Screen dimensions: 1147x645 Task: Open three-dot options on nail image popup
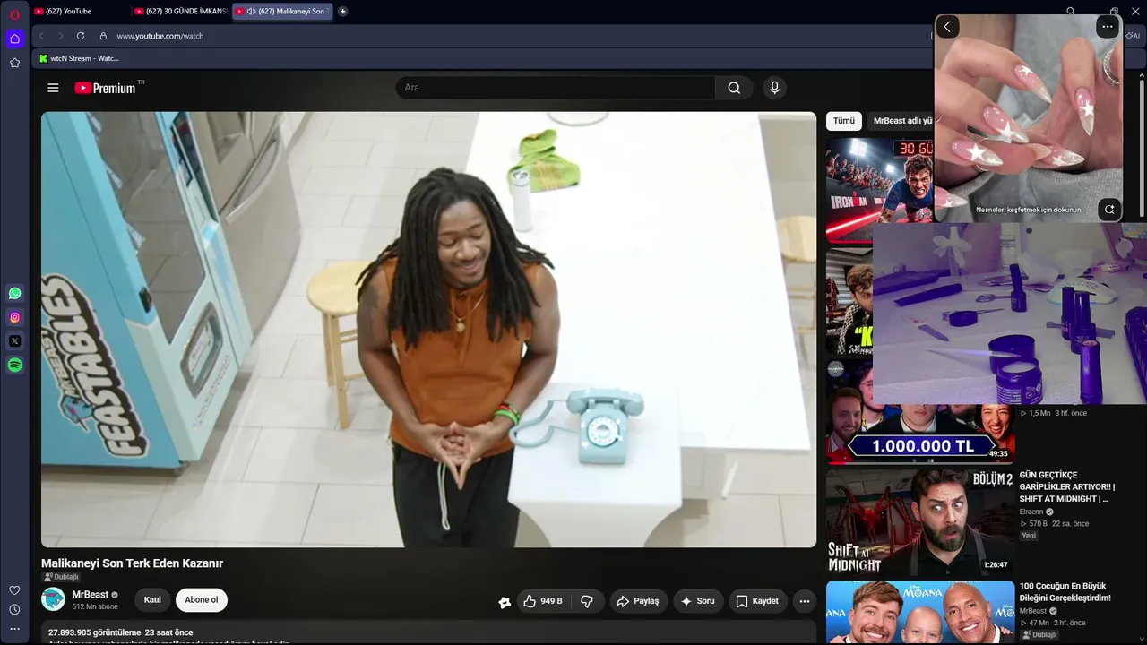1108,27
